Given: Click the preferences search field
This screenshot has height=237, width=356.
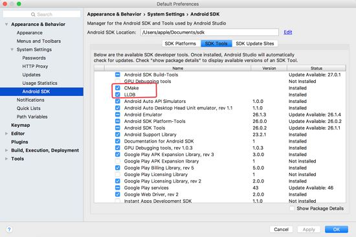Looking at the screenshot, I should (x=41, y=14).
